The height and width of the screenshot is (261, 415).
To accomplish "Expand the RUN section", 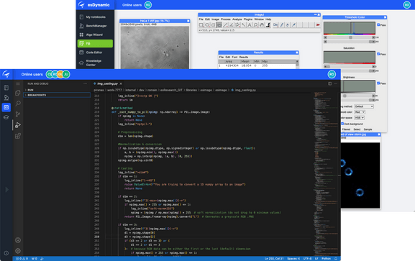I will [x=57, y=90].
